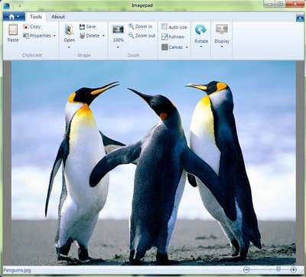Switch to the About tab
This screenshot has height=277, width=306.
(58, 17)
